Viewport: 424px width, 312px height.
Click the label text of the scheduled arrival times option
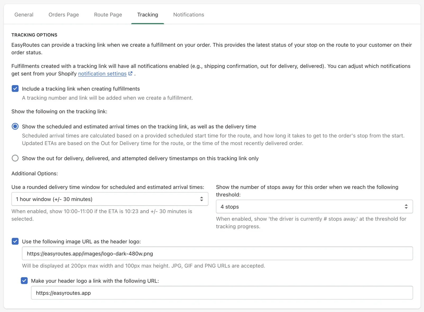pos(139,126)
